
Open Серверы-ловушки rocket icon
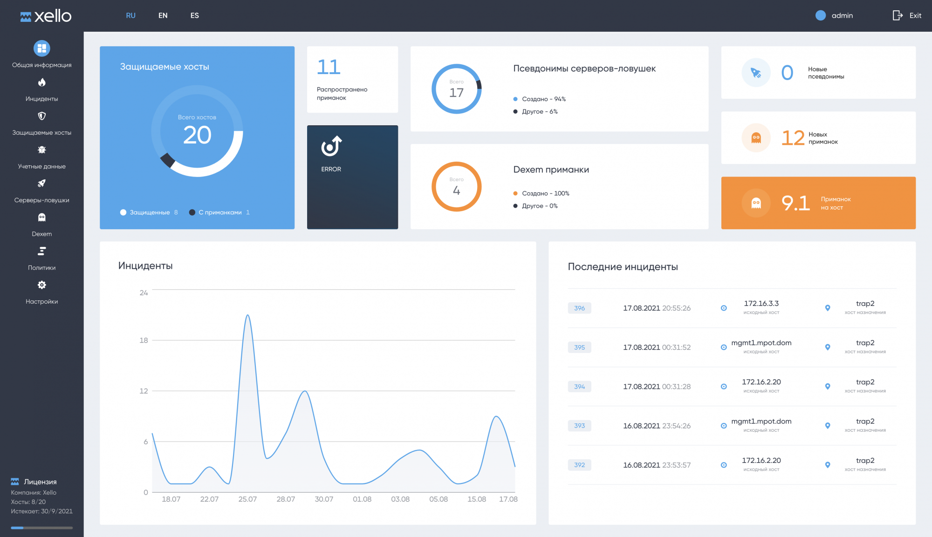point(41,184)
